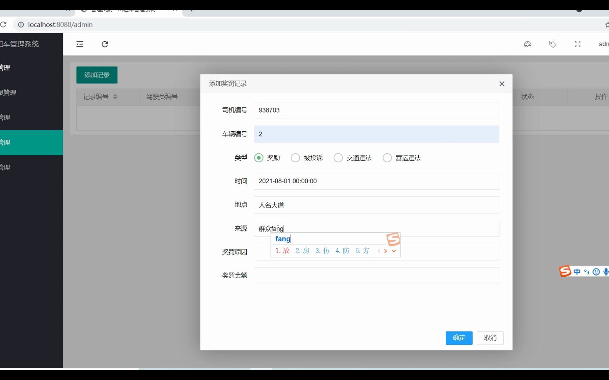Reload the browser page

coord(4,25)
